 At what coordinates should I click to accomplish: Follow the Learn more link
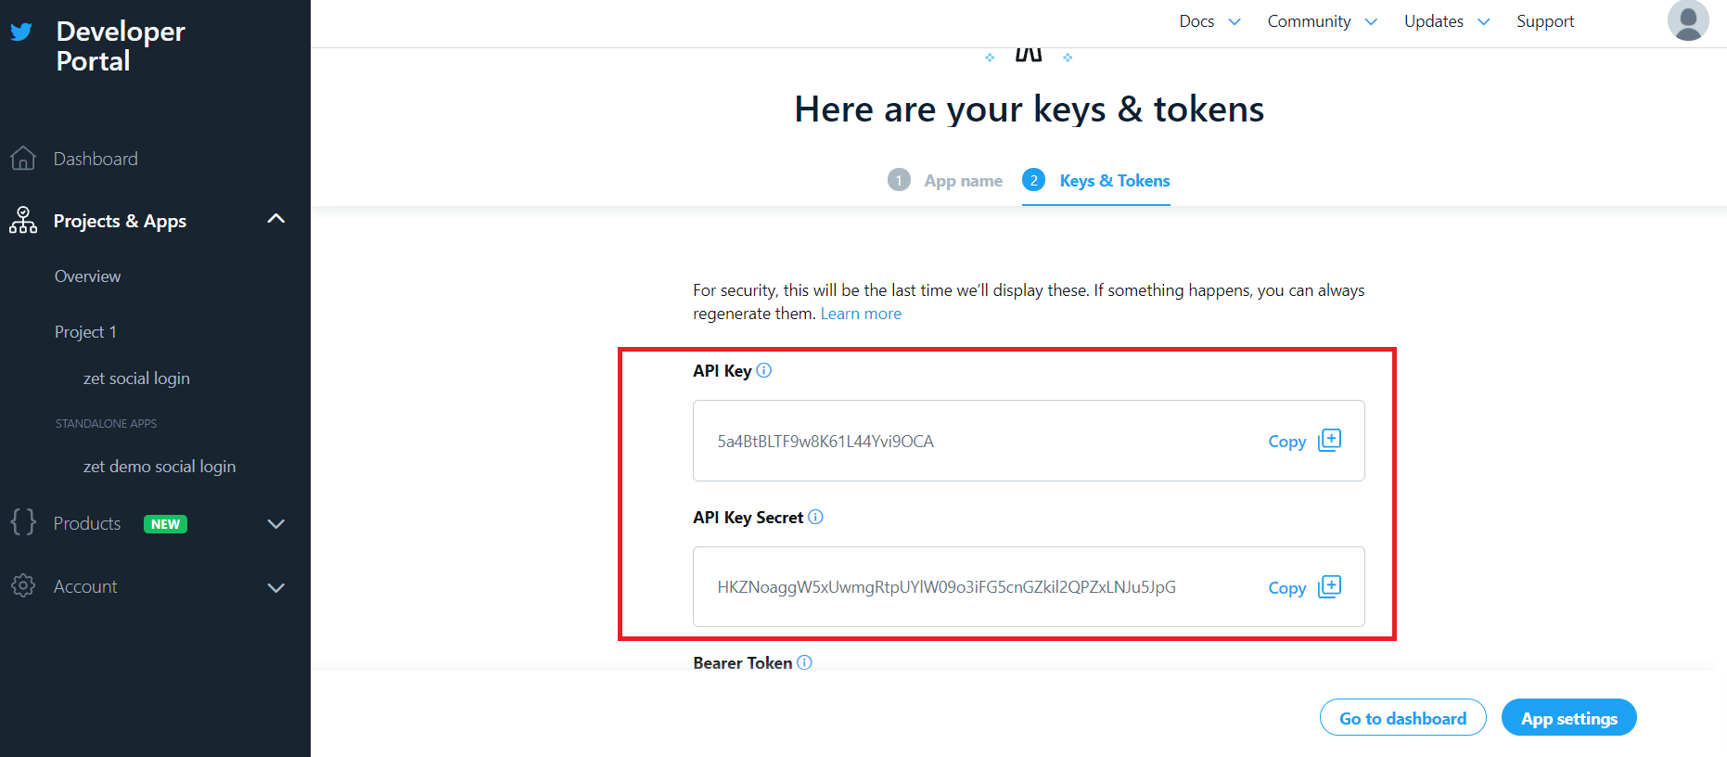tap(861, 314)
